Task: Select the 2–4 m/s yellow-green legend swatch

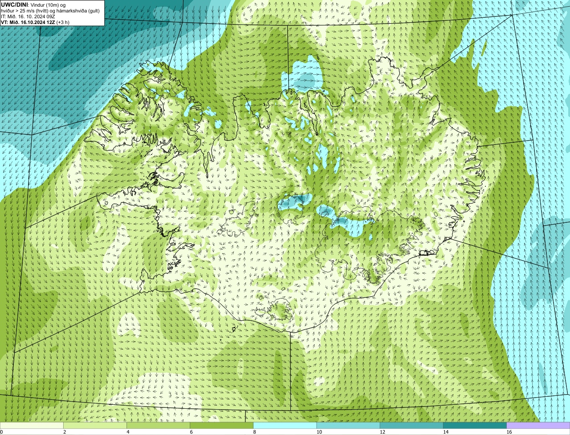Action: tap(95, 426)
